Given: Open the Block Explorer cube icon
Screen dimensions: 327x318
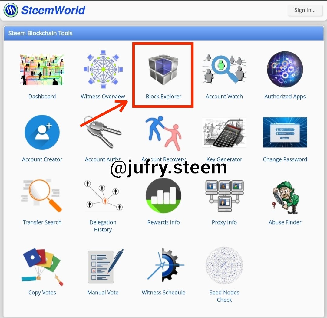Looking at the screenshot, I should [163, 70].
